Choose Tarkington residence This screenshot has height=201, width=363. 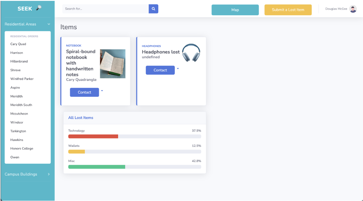pos(18,131)
